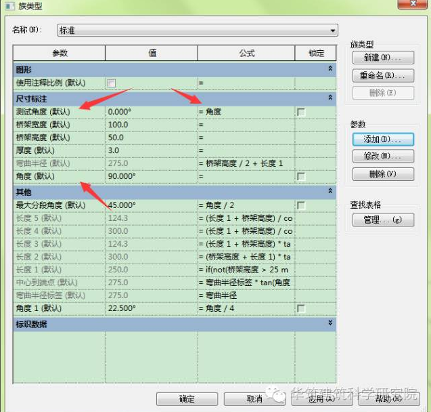Expand the 标识数据 group section
The width and height of the screenshot is (431, 412).
pyautogui.click(x=330, y=323)
